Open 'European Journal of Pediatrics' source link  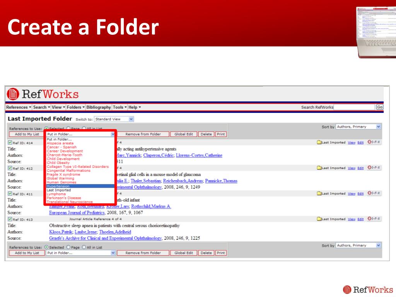(77, 213)
